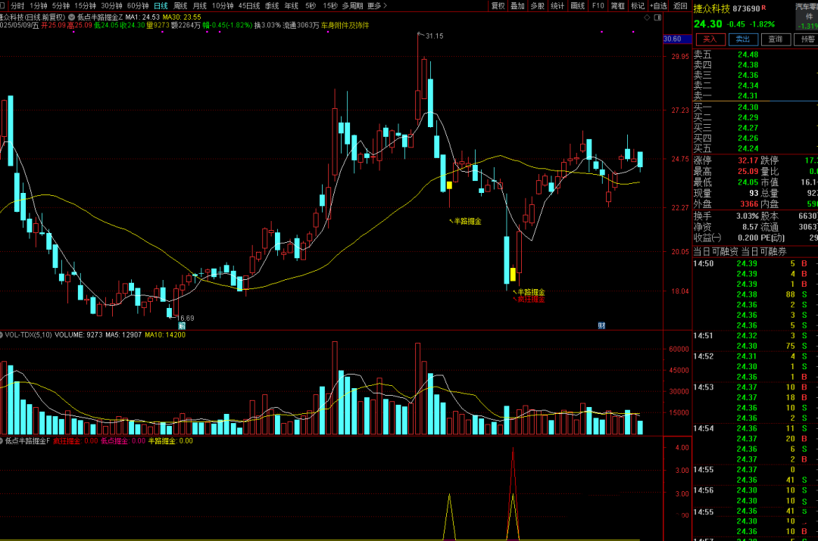
Task: Click the 30.60 price cursor label on axis
Action: (672, 39)
